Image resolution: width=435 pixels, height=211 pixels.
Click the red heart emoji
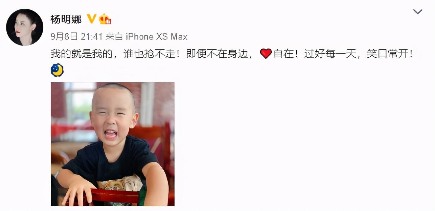point(266,54)
